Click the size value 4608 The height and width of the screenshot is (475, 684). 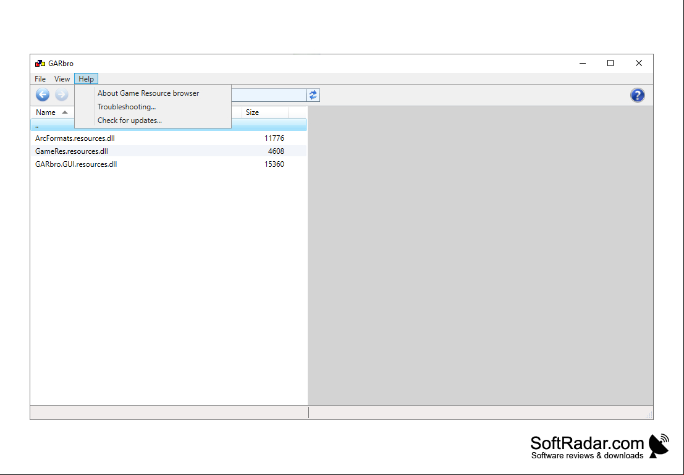[x=276, y=151]
